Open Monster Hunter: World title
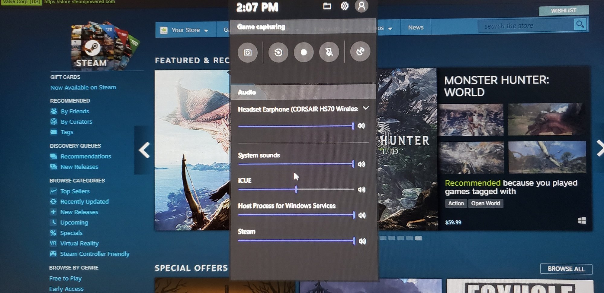 (x=497, y=86)
